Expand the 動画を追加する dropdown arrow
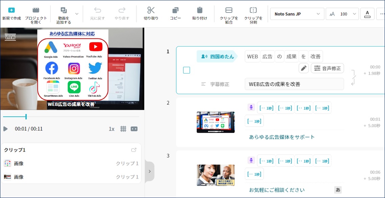Screen dimensions: 385x198 [x=77, y=14]
